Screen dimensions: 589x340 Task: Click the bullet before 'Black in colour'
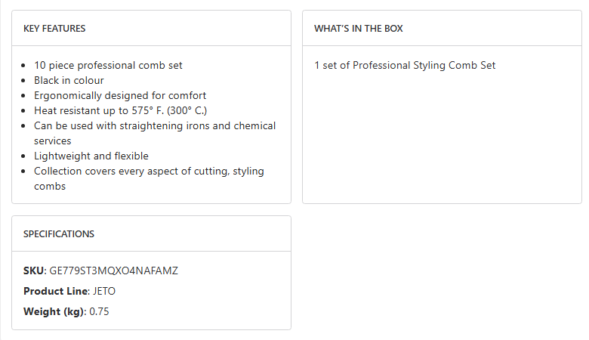[26, 81]
